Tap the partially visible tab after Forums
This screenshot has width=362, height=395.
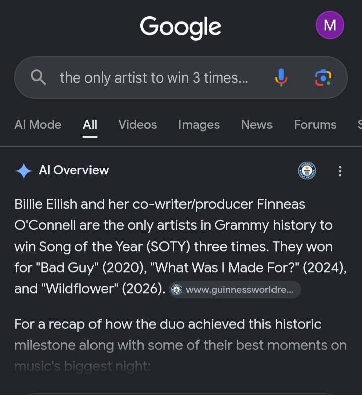[x=359, y=124]
